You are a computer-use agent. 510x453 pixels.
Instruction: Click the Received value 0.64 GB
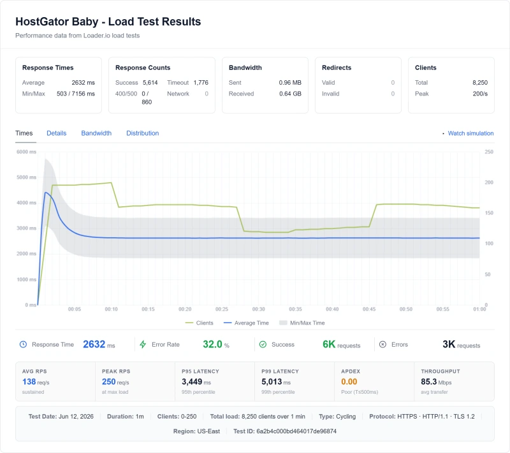click(291, 94)
